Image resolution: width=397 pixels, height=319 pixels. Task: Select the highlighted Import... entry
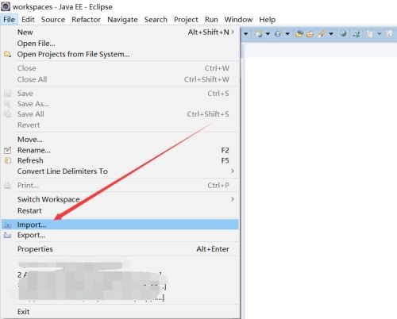coord(121,225)
